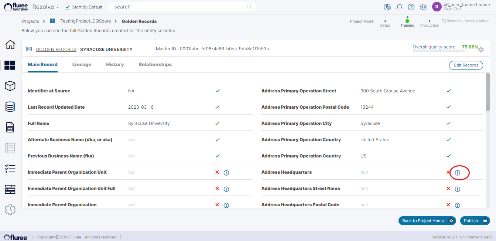Screen dimensions: 496x241
Task: Open the help question mark icon
Action: (411, 7)
